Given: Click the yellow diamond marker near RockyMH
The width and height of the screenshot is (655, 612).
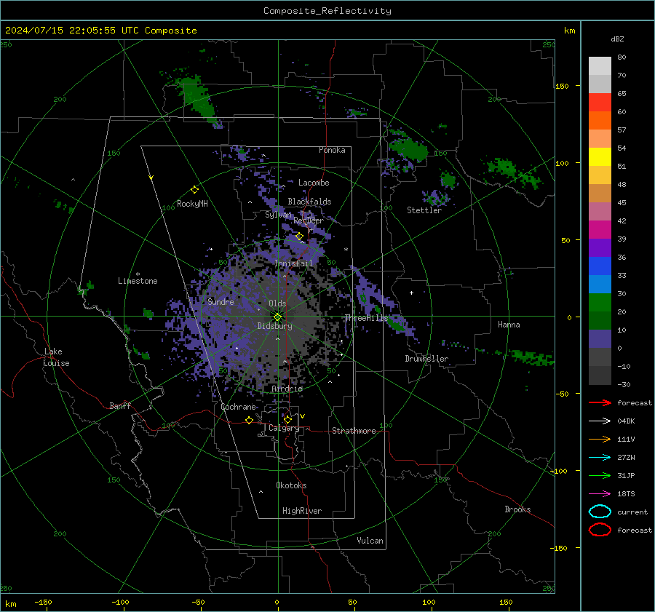Looking at the screenshot, I should tap(194, 190).
